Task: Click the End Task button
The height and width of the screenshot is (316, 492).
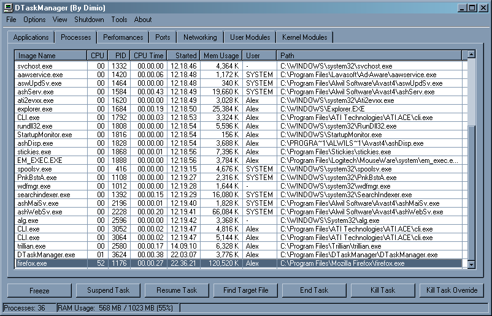Action: [315, 290]
